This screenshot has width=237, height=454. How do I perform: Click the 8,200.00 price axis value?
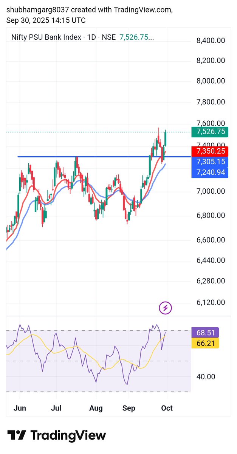[x=211, y=61]
